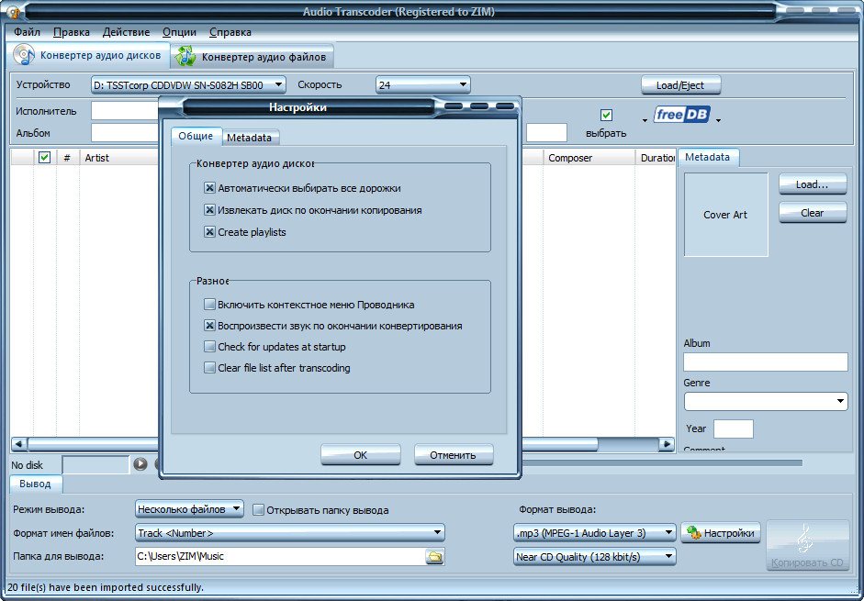Enable Check for updates at startup

coord(210,347)
